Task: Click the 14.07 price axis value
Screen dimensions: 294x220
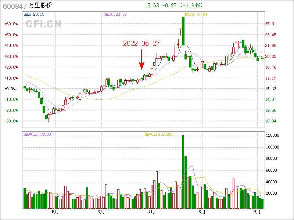Action: pyautogui.click(x=270, y=99)
